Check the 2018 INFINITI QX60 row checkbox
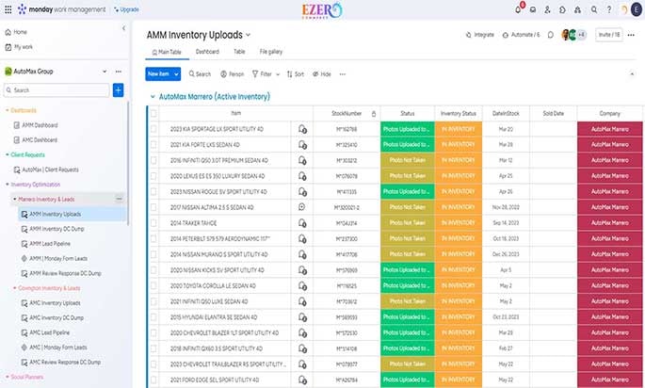The height and width of the screenshot is (388, 645). (x=153, y=348)
